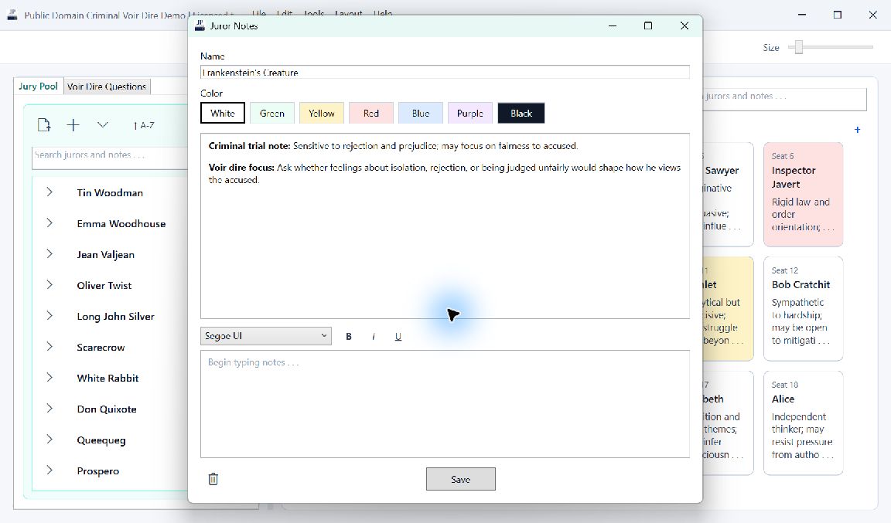
Task: Click the new document icon in Jury Pool
Action: tap(44, 125)
